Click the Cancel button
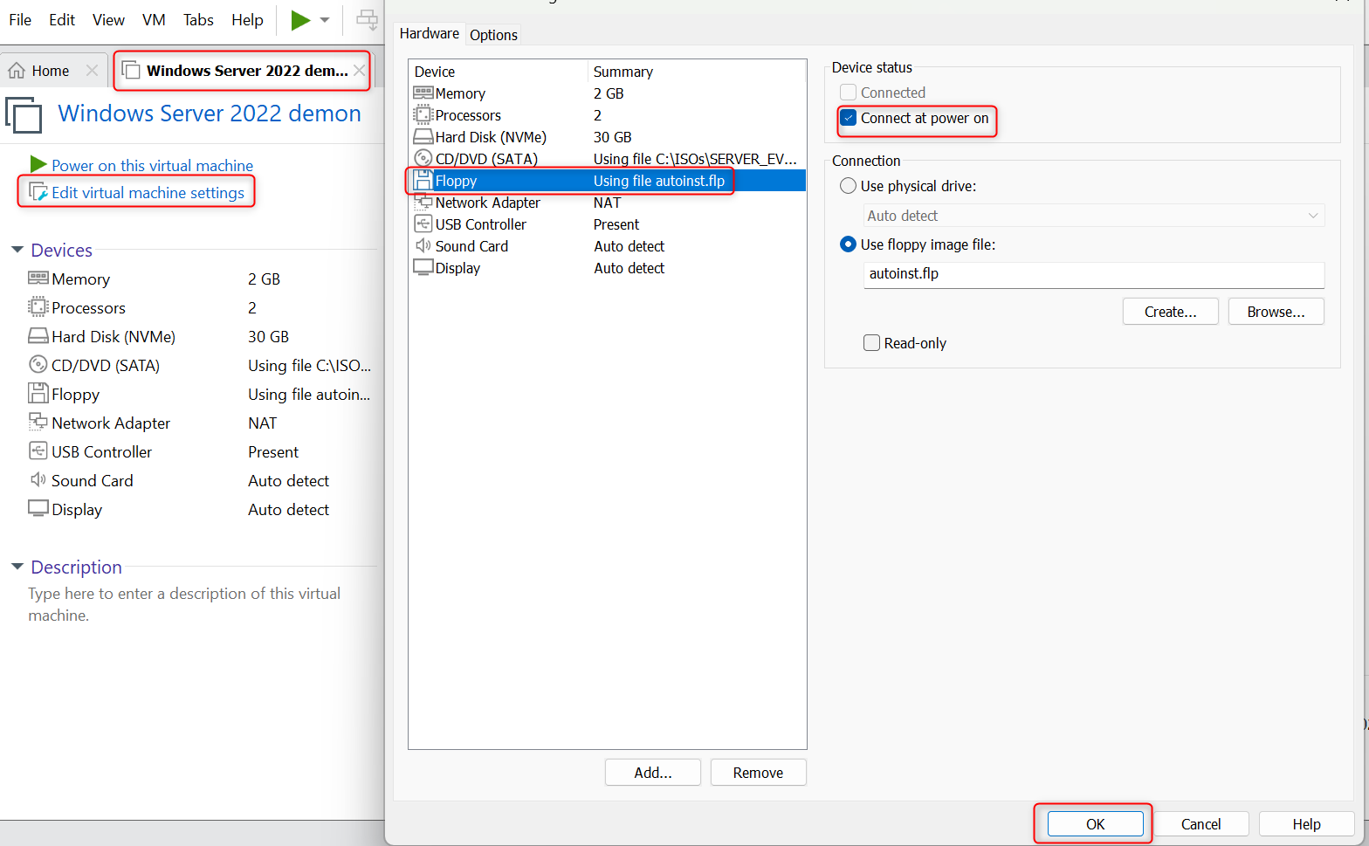 (x=1200, y=824)
